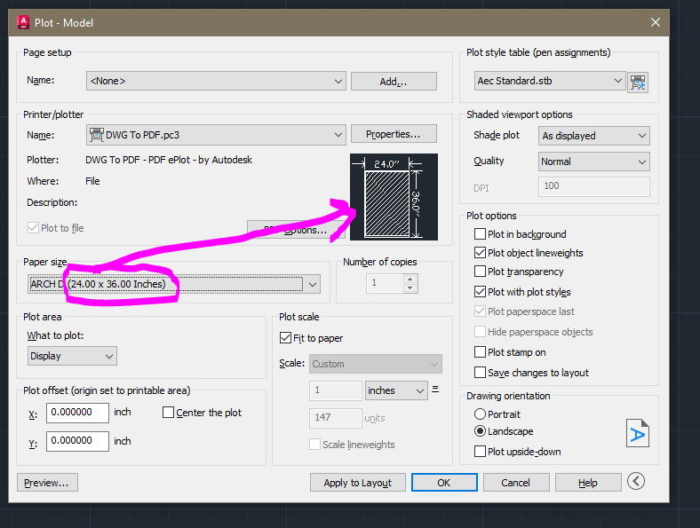Increase the number of copies with the up arrow

pyautogui.click(x=410, y=280)
